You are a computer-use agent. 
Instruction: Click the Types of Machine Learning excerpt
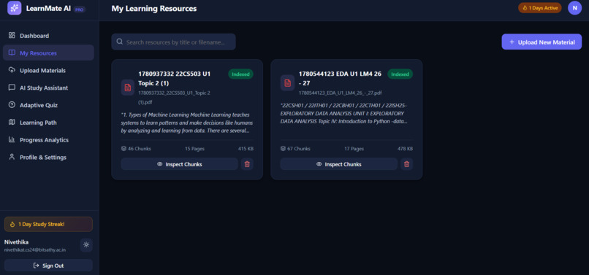click(186, 123)
